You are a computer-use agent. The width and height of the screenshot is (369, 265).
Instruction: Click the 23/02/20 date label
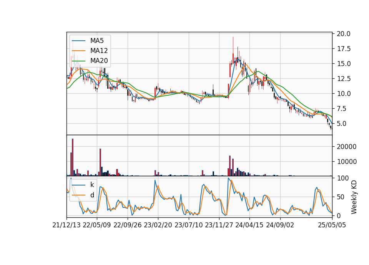click(158, 225)
